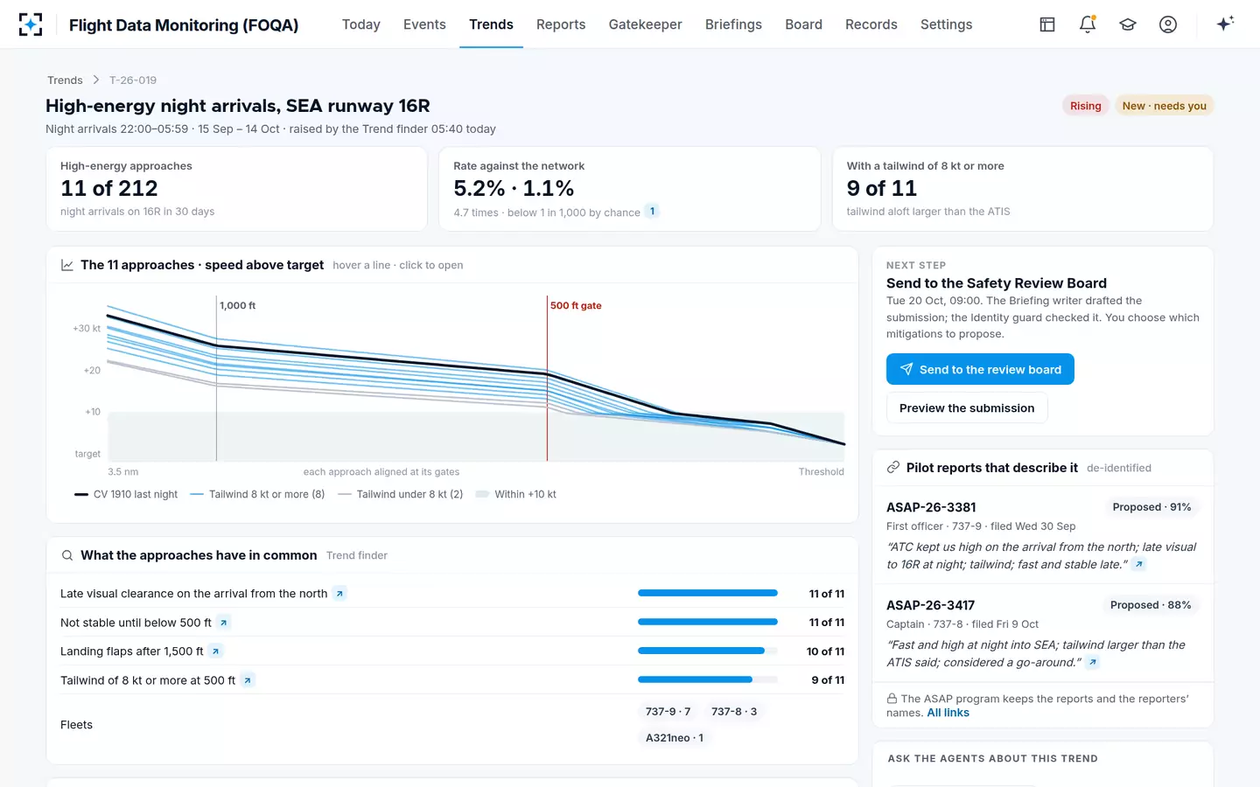Open the AI agents sparkle icon
Image resolution: width=1260 pixels, height=787 pixels.
pyautogui.click(x=1225, y=24)
